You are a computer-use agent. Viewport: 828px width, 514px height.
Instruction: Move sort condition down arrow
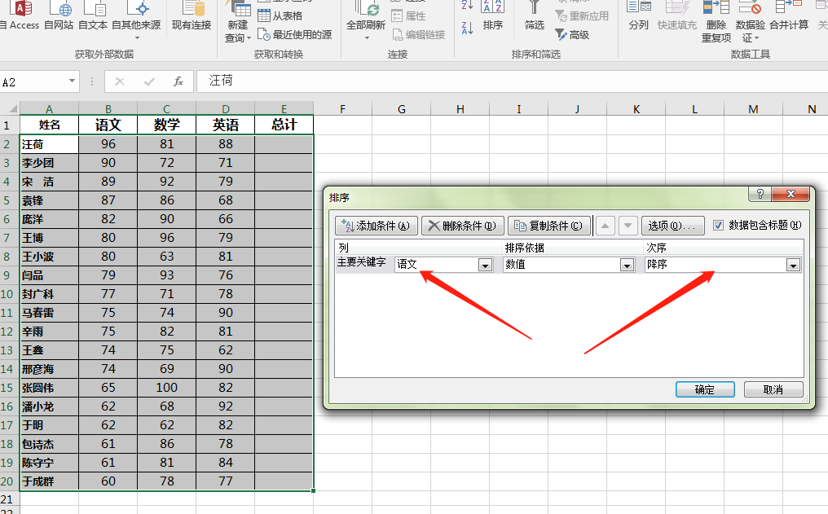(628, 226)
